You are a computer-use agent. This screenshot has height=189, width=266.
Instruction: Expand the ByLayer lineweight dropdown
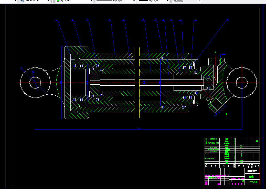coord(154,1)
